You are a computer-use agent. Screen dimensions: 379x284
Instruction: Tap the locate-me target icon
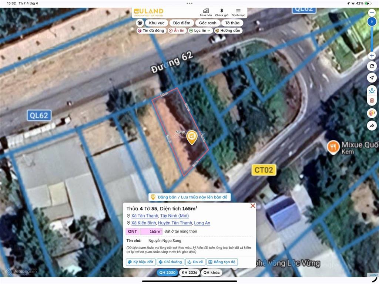point(140,23)
